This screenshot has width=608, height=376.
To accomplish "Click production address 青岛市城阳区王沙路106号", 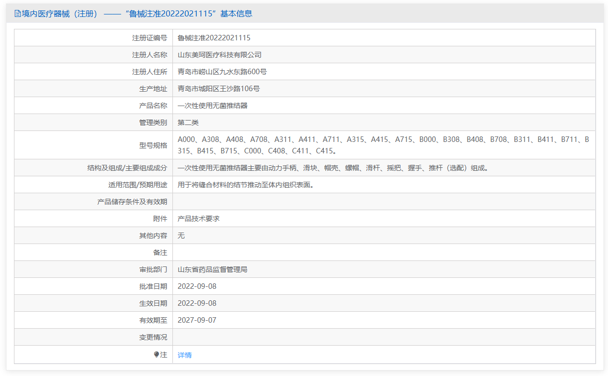I will tap(218, 89).
